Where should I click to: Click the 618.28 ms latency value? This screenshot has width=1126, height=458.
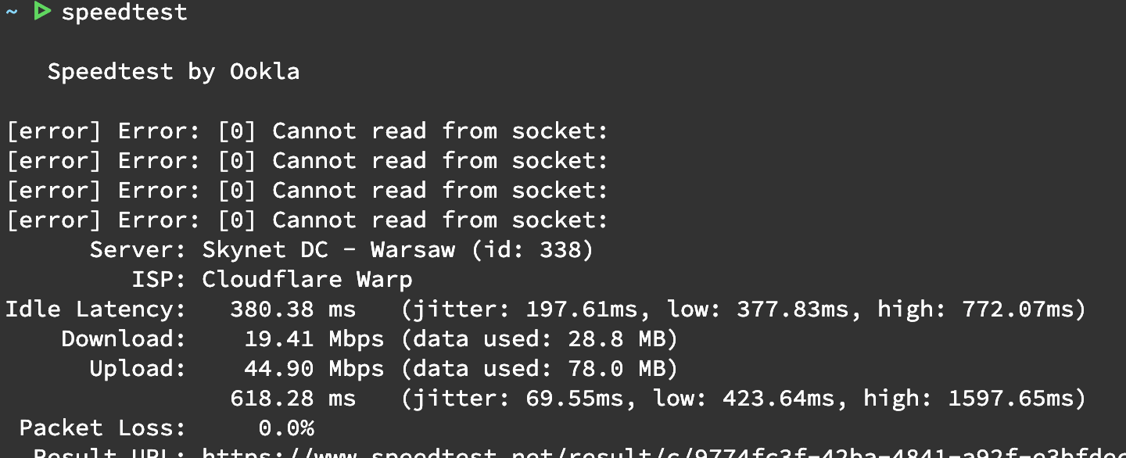coord(292,399)
